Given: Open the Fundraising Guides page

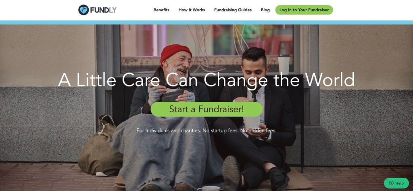Looking at the screenshot, I should coord(233,10).
